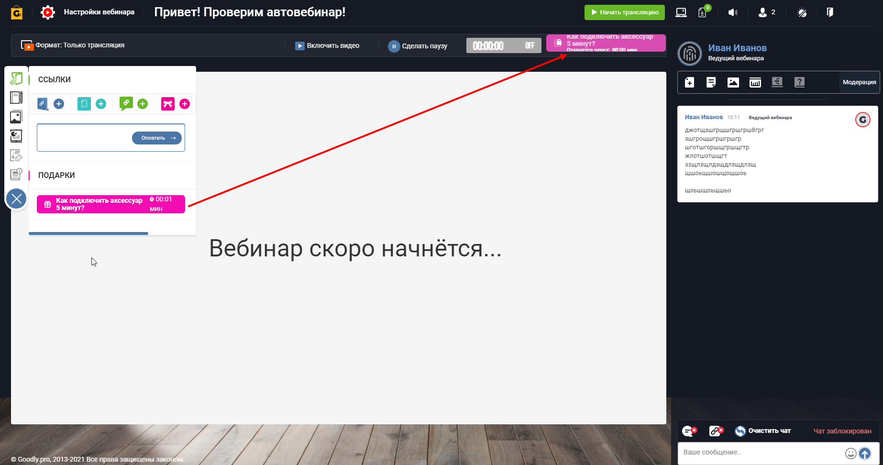Click the poll chart icon in the chat toolbar
The height and width of the screenshot is (465, 883).
pyautogui.click(x=755, y=82)
